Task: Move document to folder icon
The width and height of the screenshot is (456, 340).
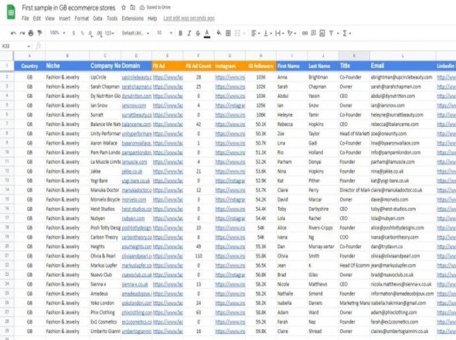Action: (133, 8)
